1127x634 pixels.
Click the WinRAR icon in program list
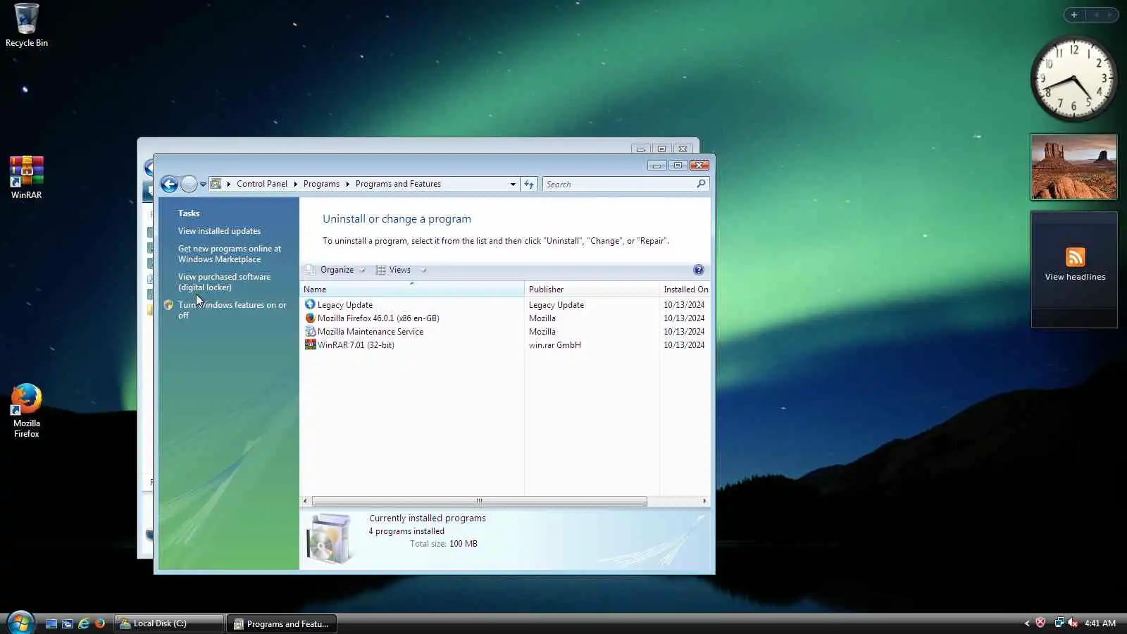310,344
